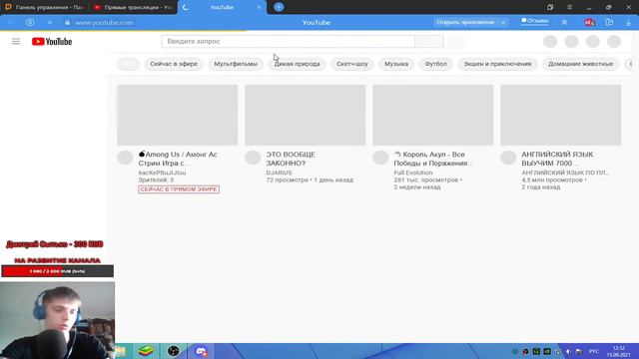Viewport: 639px width, 359px height.
Task: Click the YouTube logo
Action: point(52,42)
